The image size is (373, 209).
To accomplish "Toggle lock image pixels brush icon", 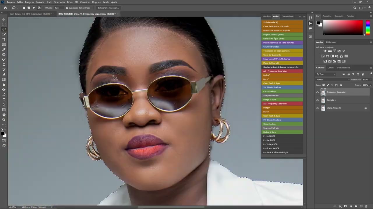I will coord(328,85).
